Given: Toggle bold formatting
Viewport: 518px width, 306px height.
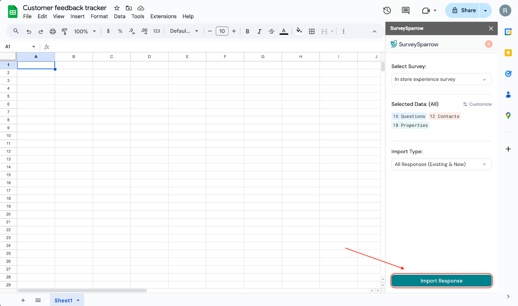Looking at the screenshot, I should (x=247, y=31).
